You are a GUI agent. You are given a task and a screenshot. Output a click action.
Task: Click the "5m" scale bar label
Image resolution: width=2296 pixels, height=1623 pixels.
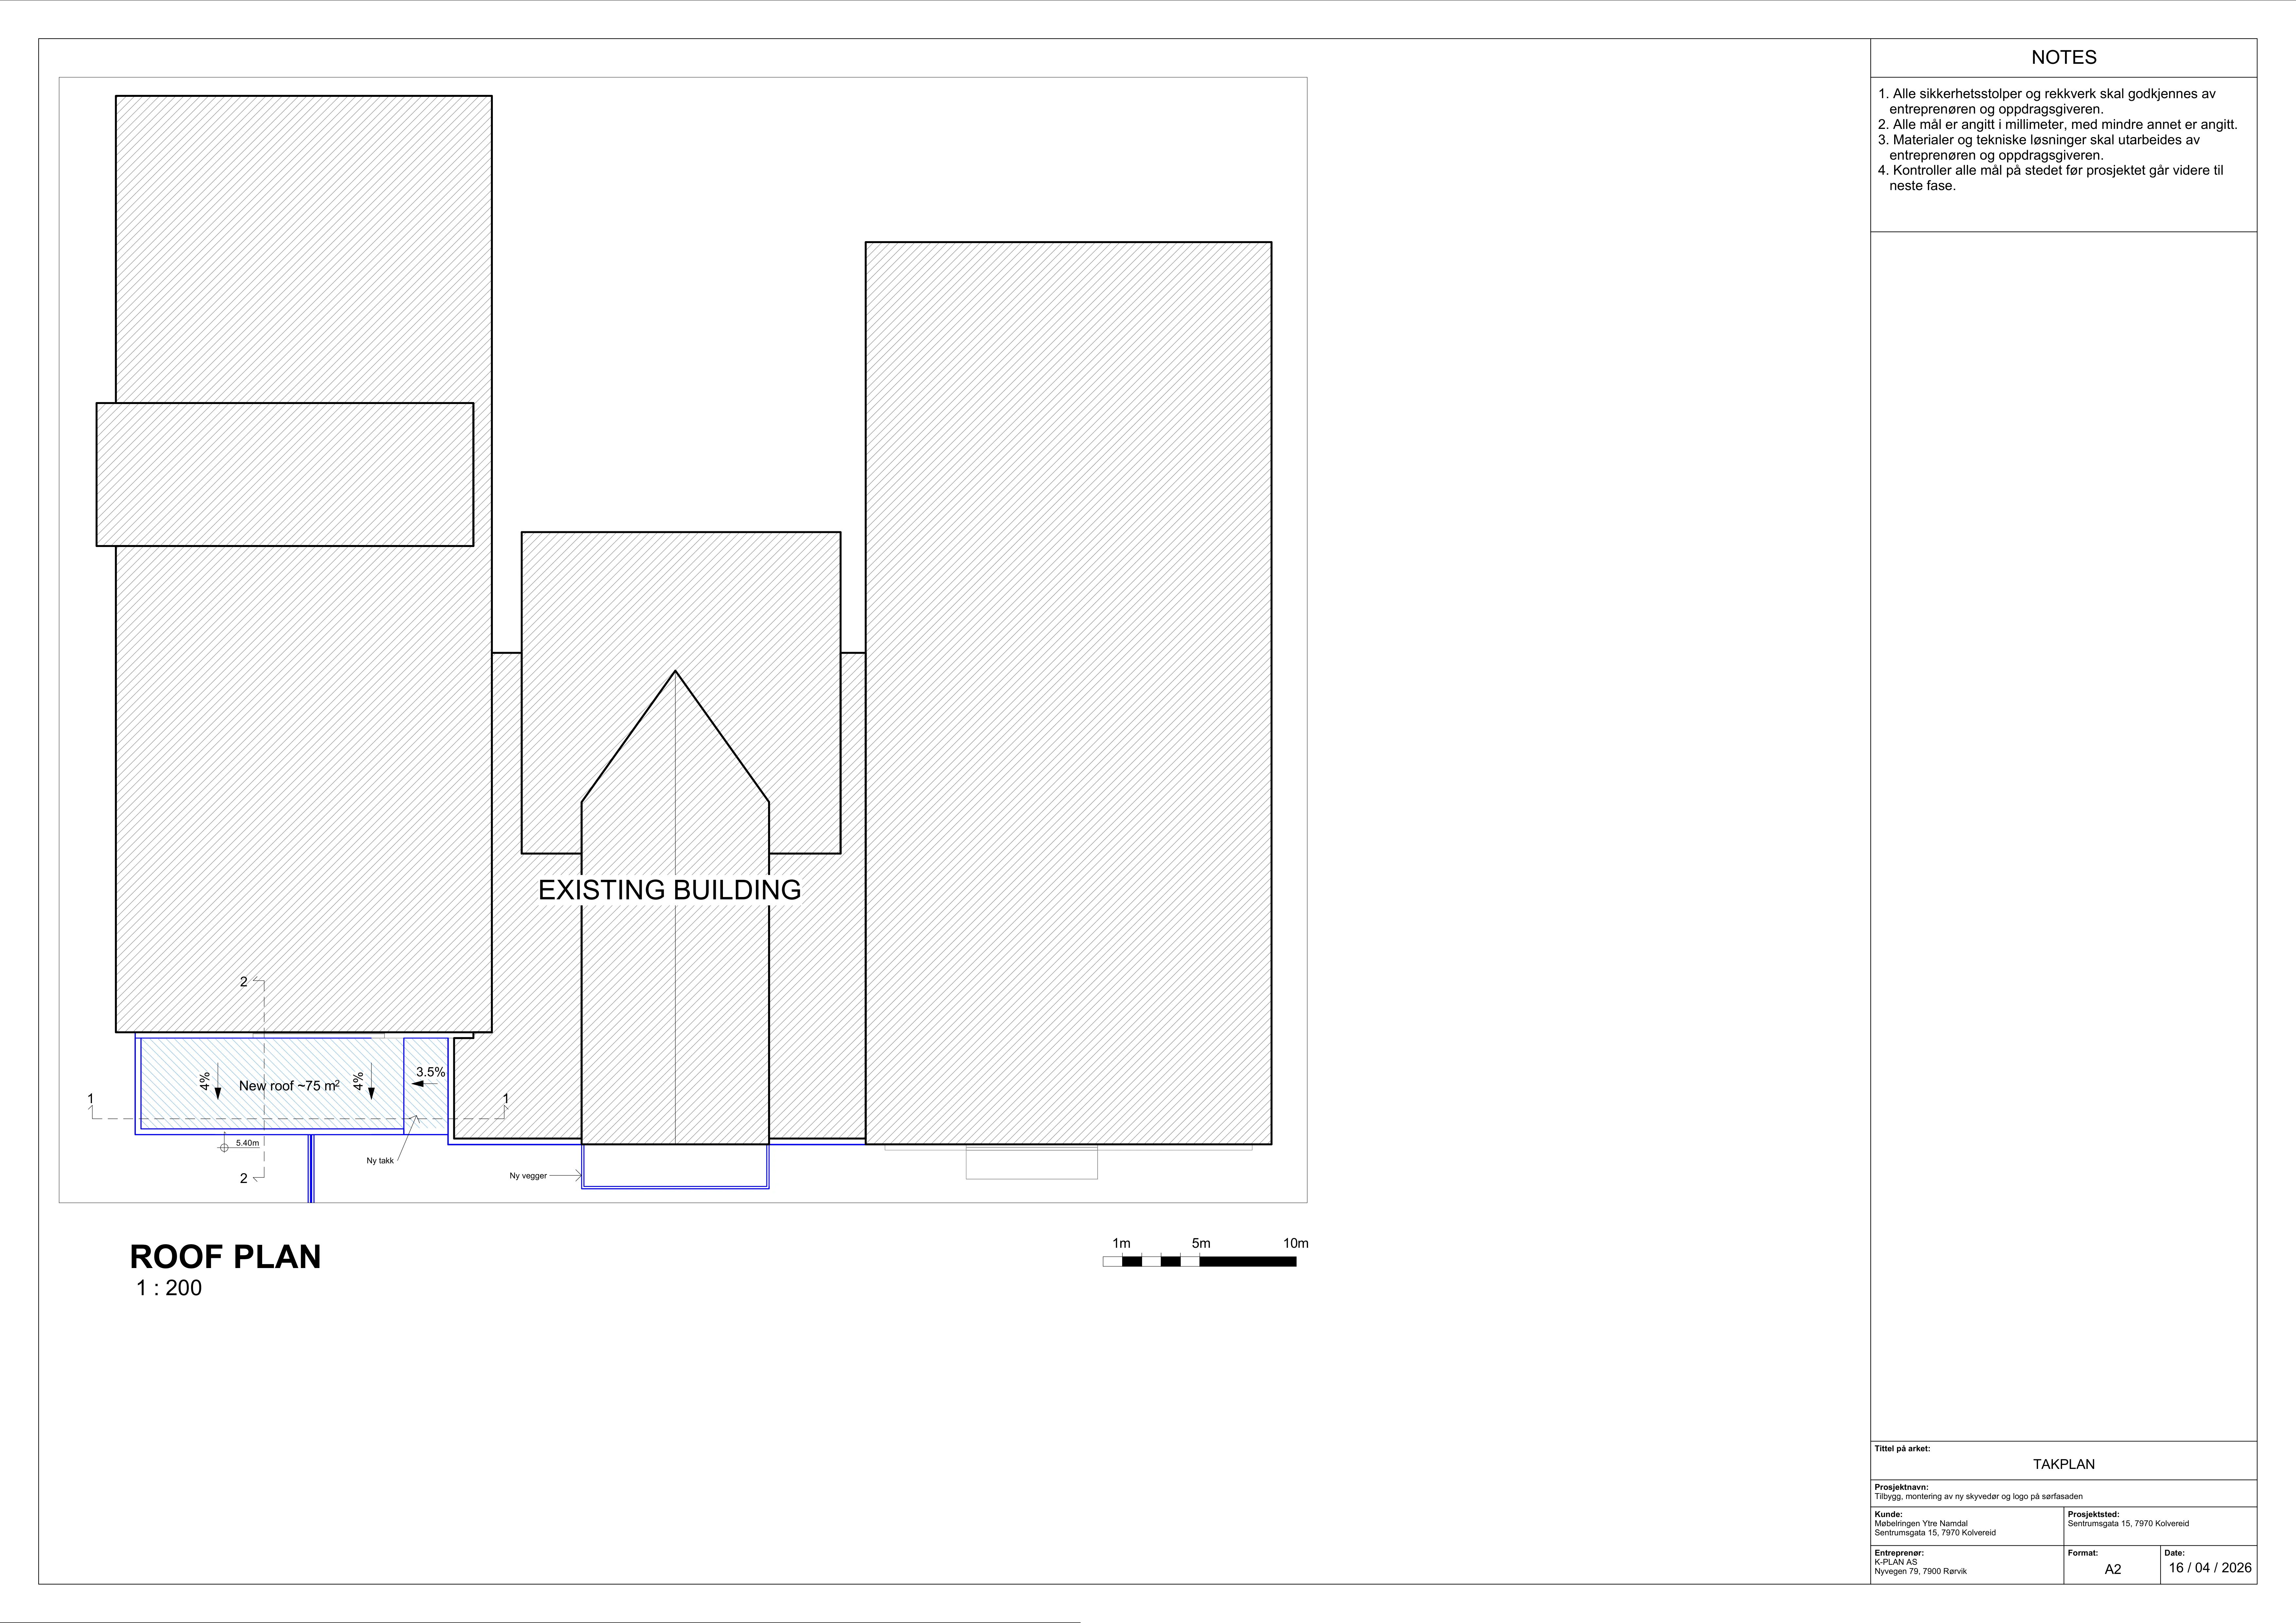tap(1201, 1243)
